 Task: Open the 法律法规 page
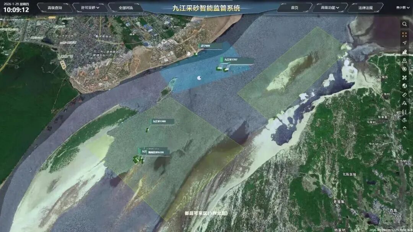365,8
